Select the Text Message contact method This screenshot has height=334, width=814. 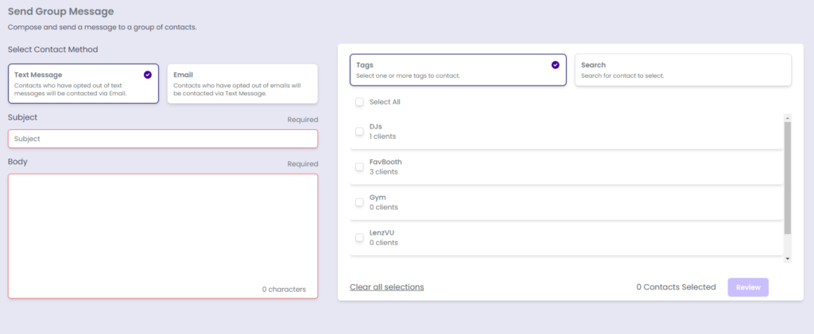click(x=83, y=83)
